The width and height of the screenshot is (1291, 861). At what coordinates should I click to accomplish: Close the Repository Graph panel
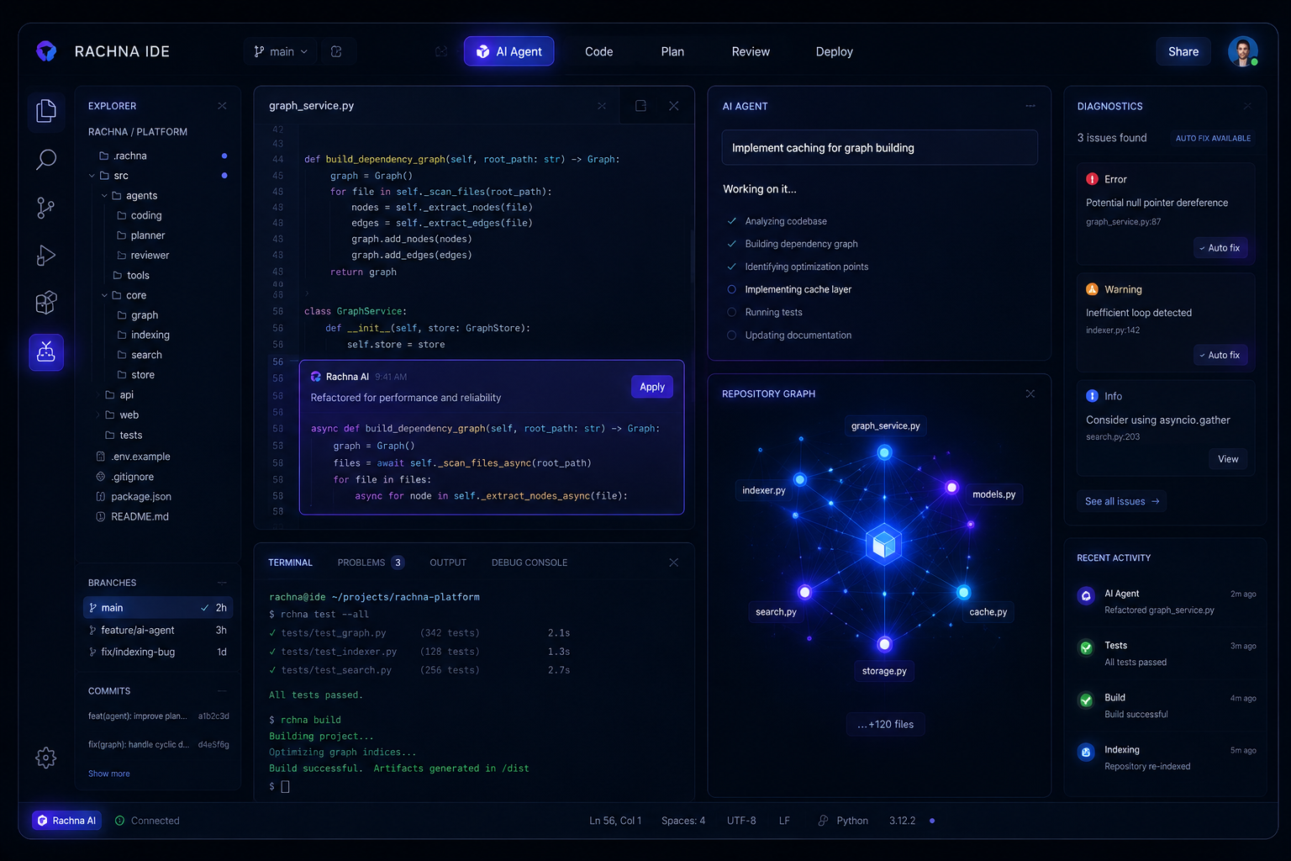[1030, 394]
